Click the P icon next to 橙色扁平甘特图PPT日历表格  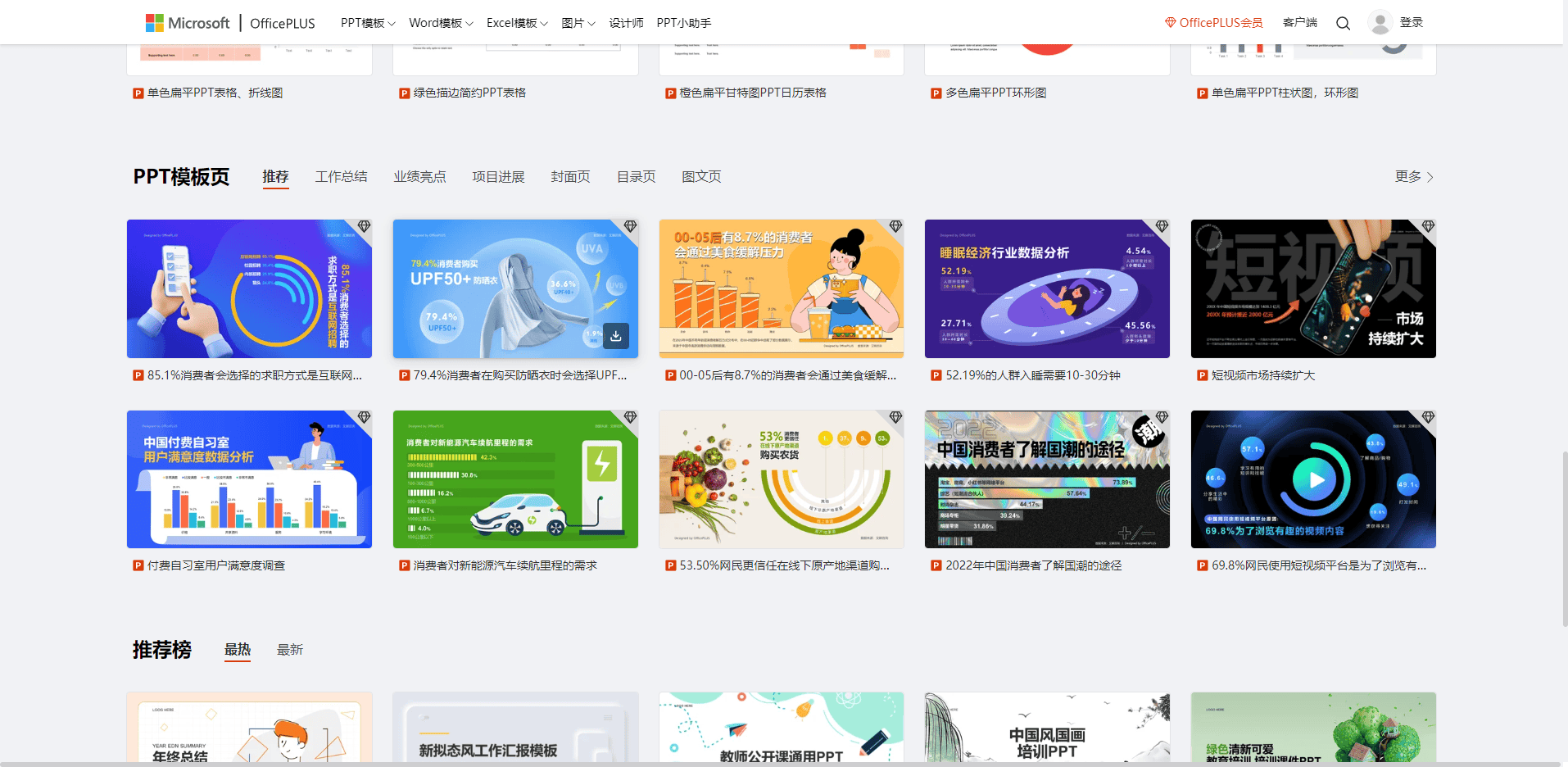(670, 93)
